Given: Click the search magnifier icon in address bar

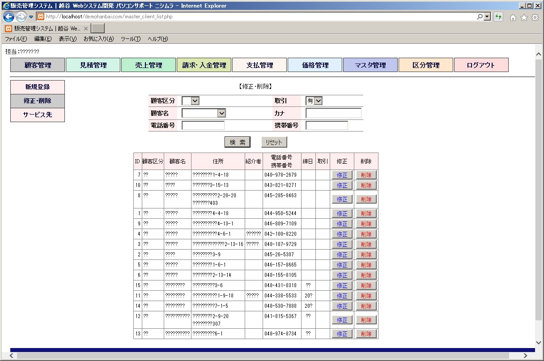Looking at the screenshot, I should click(x=480, y=17).
